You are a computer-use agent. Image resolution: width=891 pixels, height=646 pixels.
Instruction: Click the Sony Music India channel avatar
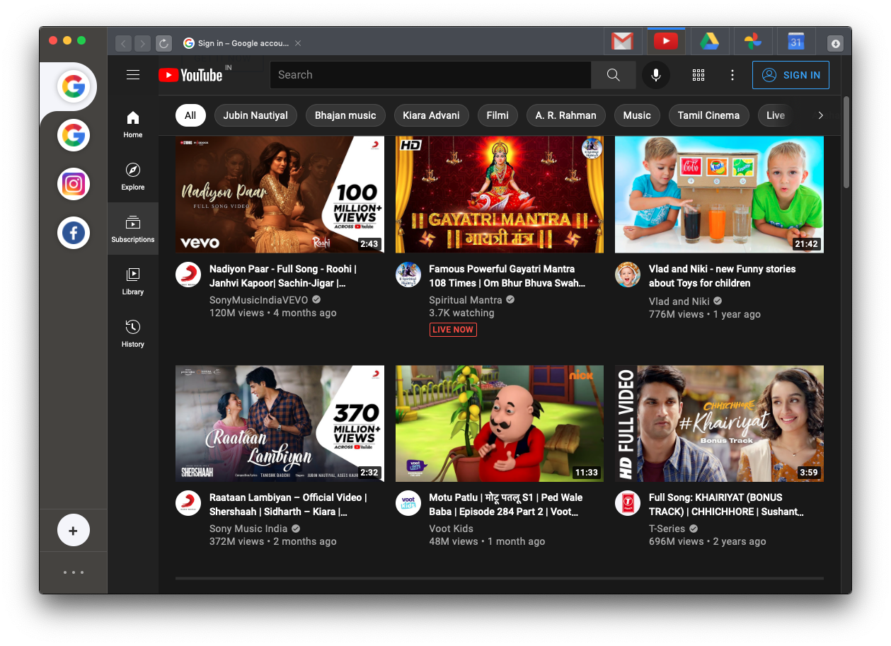[x=188, y=503]
